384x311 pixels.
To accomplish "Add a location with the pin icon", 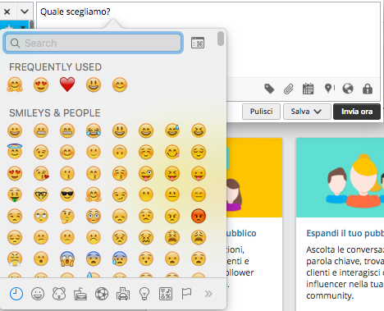I will pos(328,89).
